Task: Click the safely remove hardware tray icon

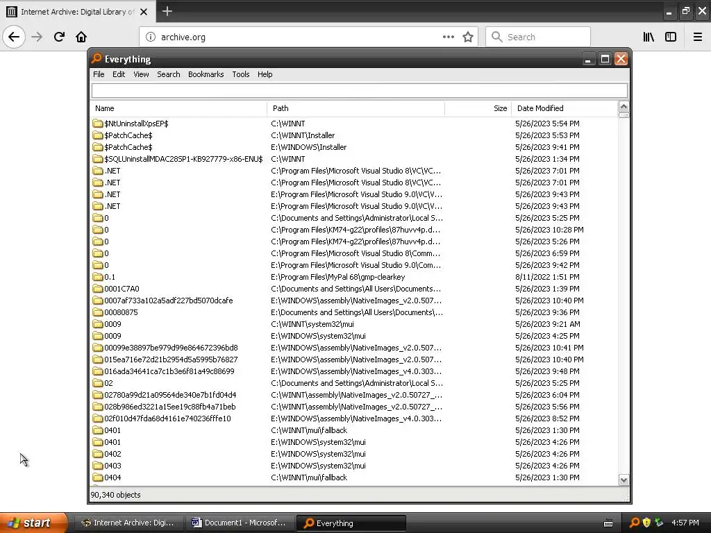Action: click(659, 523)
